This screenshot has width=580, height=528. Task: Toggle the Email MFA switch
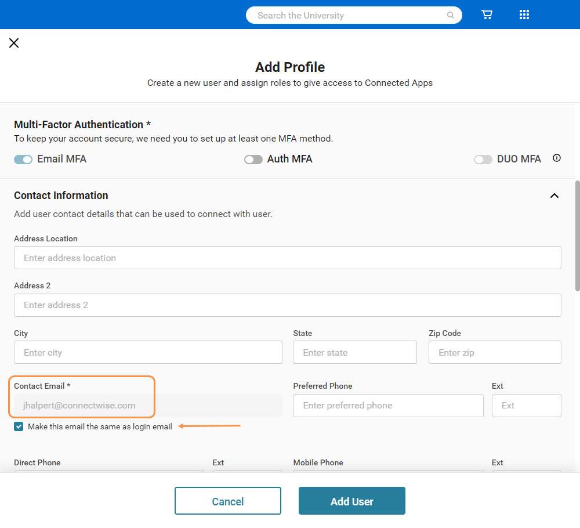(23, 160)
